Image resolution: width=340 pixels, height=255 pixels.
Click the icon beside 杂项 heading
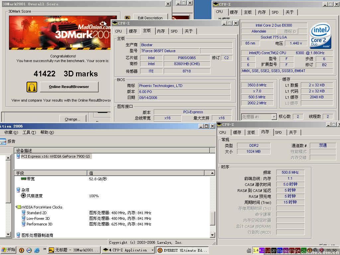point(19,190)
